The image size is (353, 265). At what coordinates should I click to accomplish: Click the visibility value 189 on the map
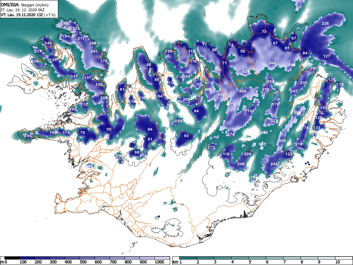tap(178, 121)
